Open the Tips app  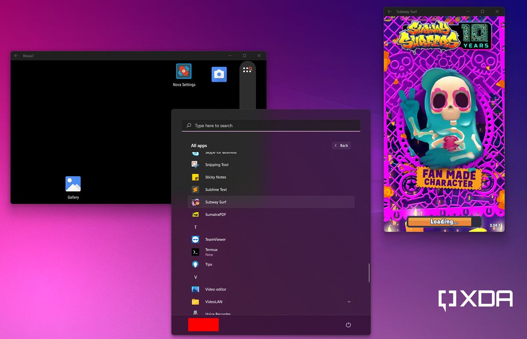point(208,264)
